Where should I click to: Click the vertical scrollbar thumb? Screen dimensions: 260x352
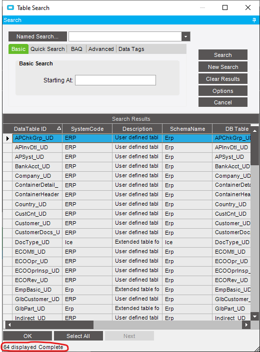[x=254, y=150]
